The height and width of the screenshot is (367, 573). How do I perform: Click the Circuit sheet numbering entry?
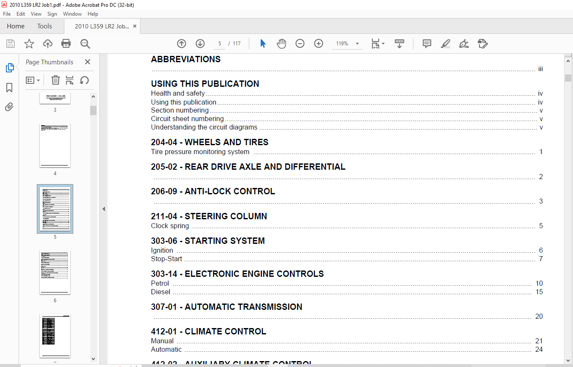pyautogui.click(x=187, y=119)
